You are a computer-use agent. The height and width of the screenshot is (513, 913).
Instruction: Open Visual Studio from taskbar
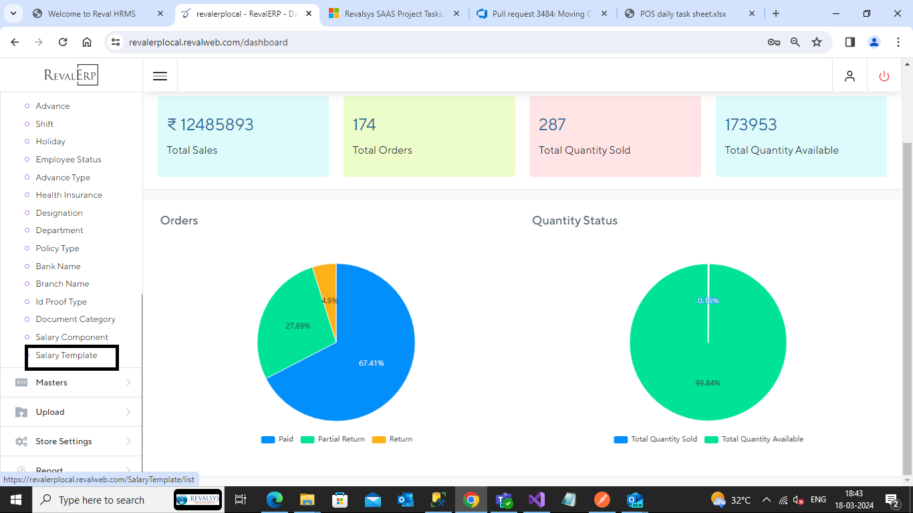point(536,500)
